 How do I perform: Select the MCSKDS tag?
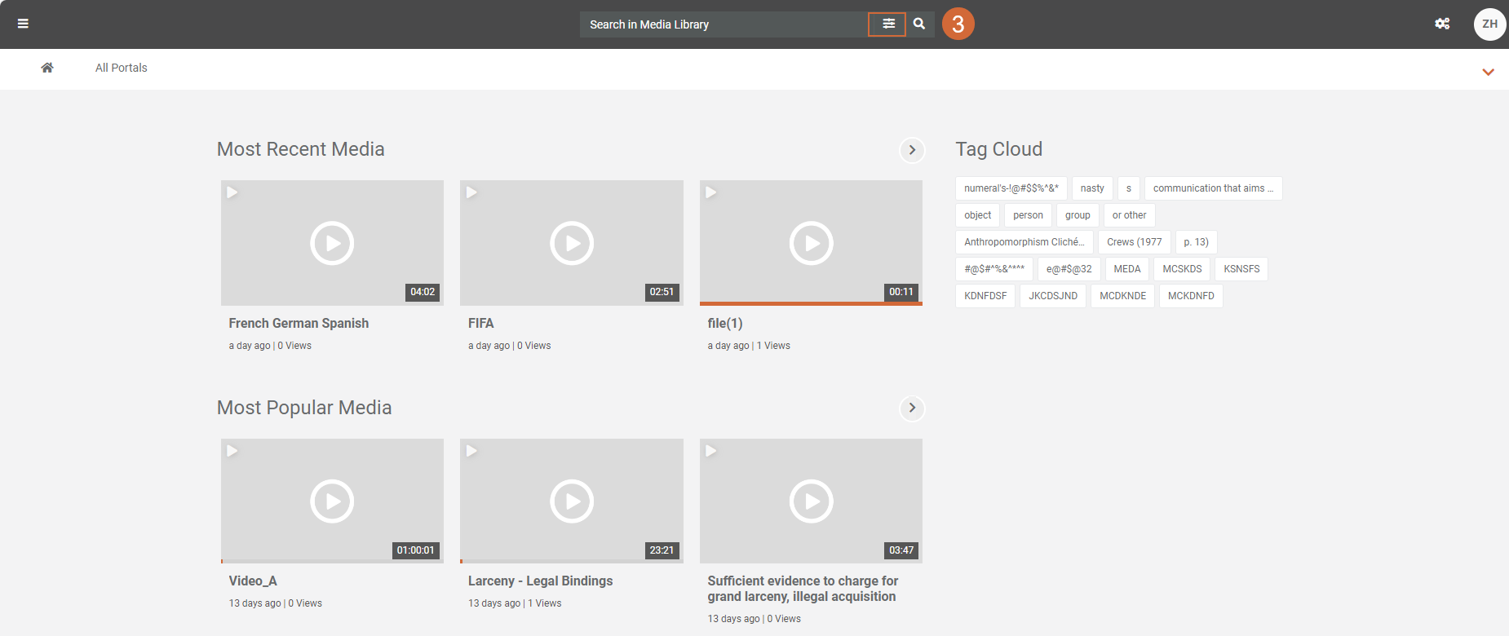click(1181, 269)
